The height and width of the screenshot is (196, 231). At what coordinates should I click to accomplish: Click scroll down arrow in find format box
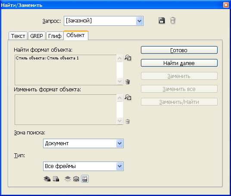120,81
